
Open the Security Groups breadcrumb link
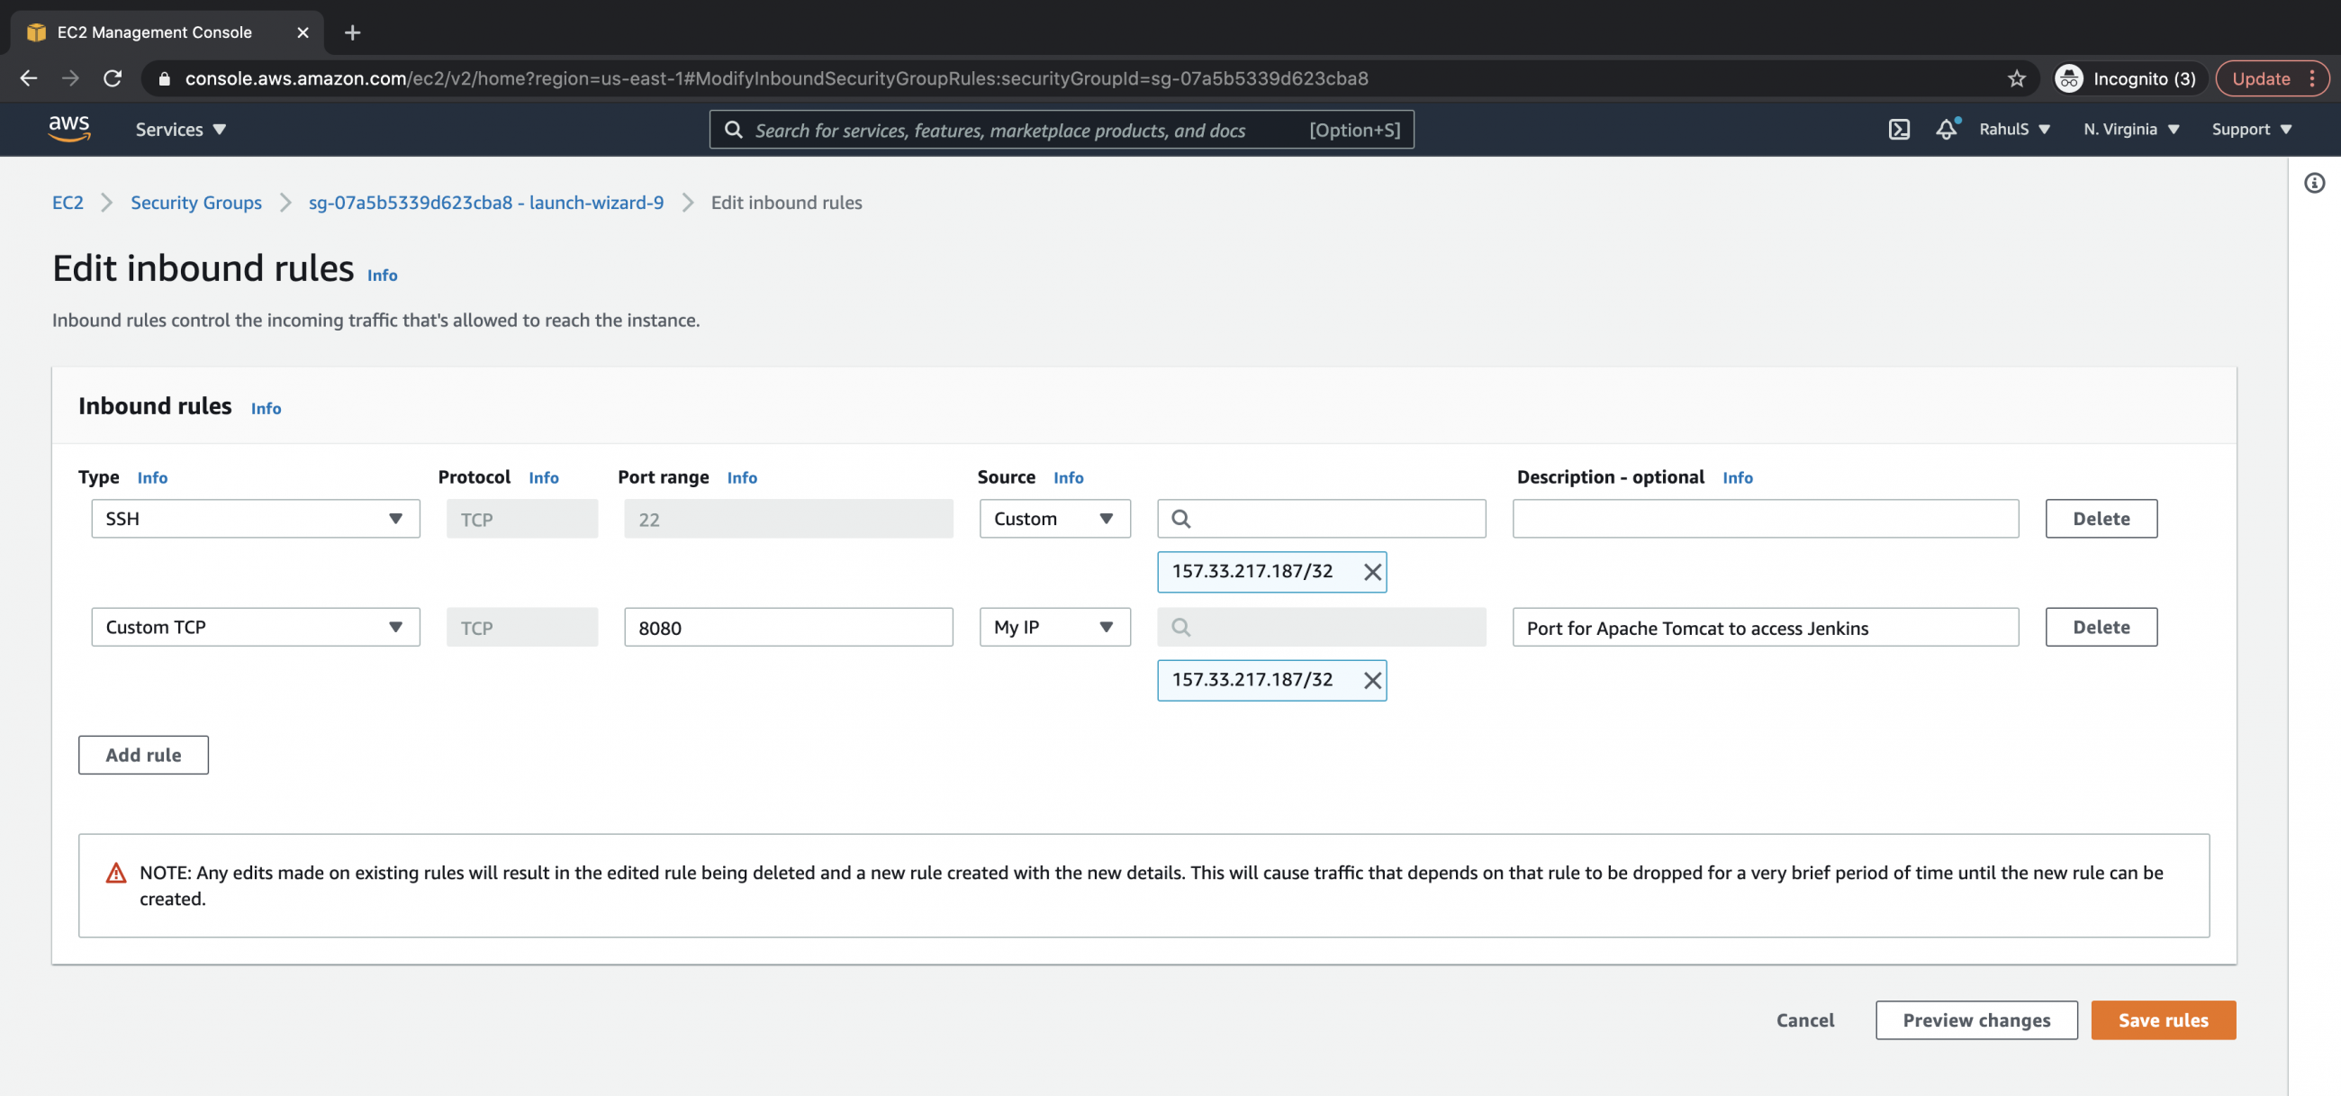tap(195, 203)
